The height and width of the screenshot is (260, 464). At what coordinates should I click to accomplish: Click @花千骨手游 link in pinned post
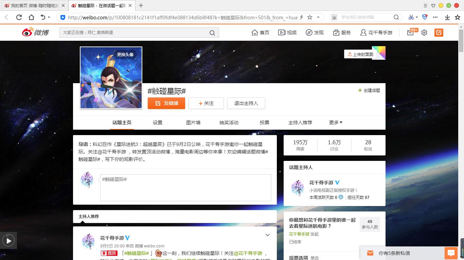point(248,253)
